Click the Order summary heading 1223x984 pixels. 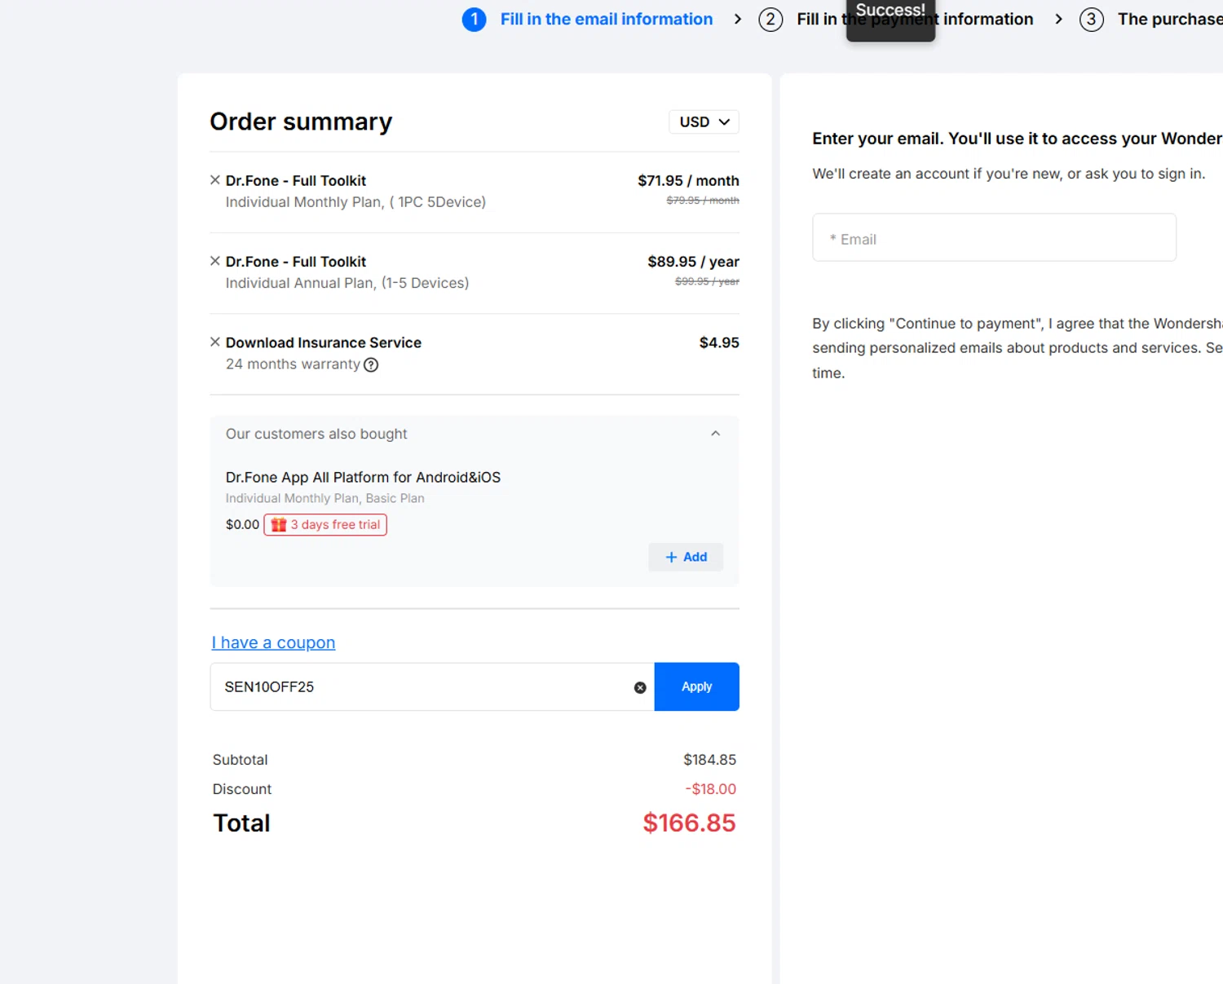[301, 121]
